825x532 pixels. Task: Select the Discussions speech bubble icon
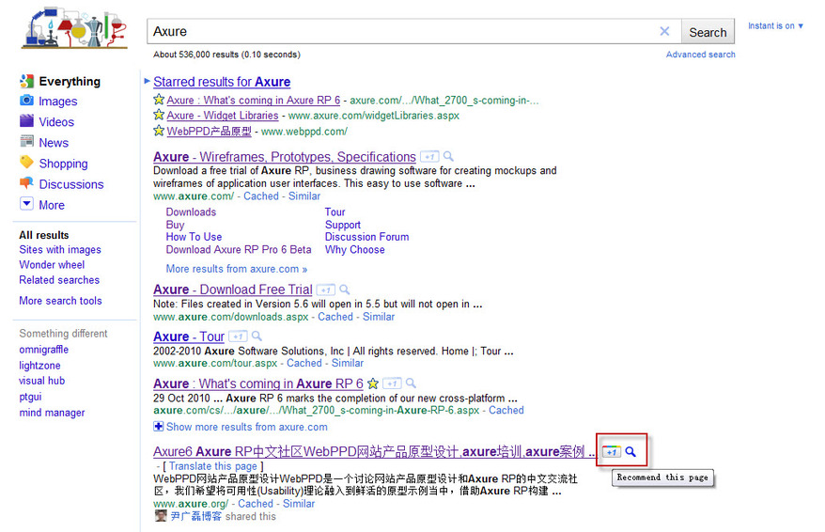pyautogui.click(x=27, y=183)
